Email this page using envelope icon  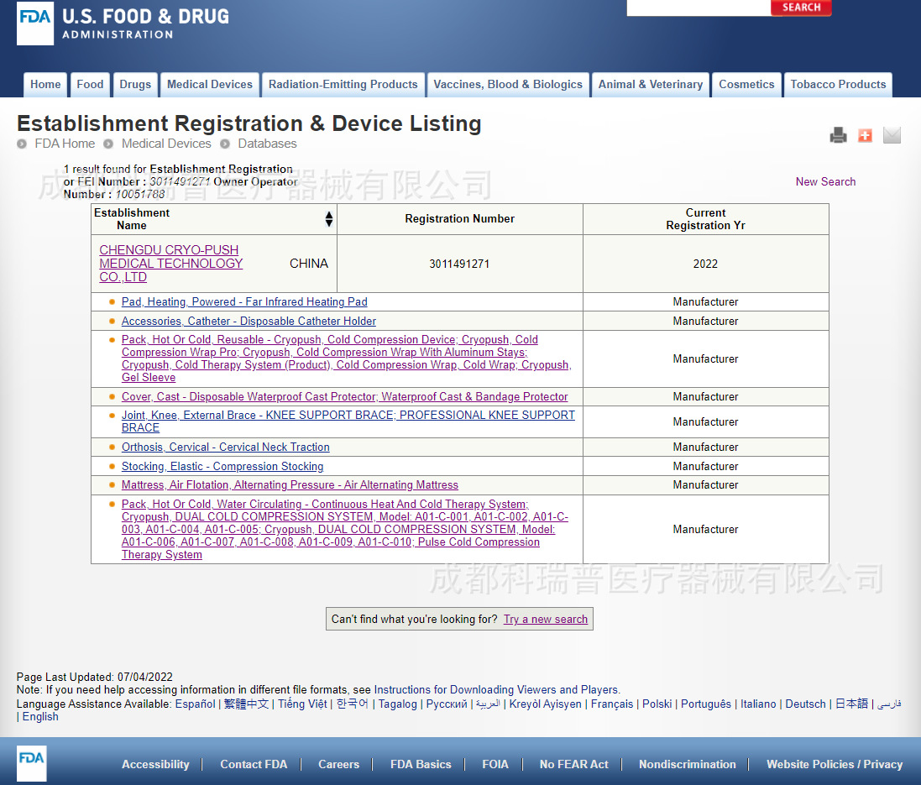point(892,135)
